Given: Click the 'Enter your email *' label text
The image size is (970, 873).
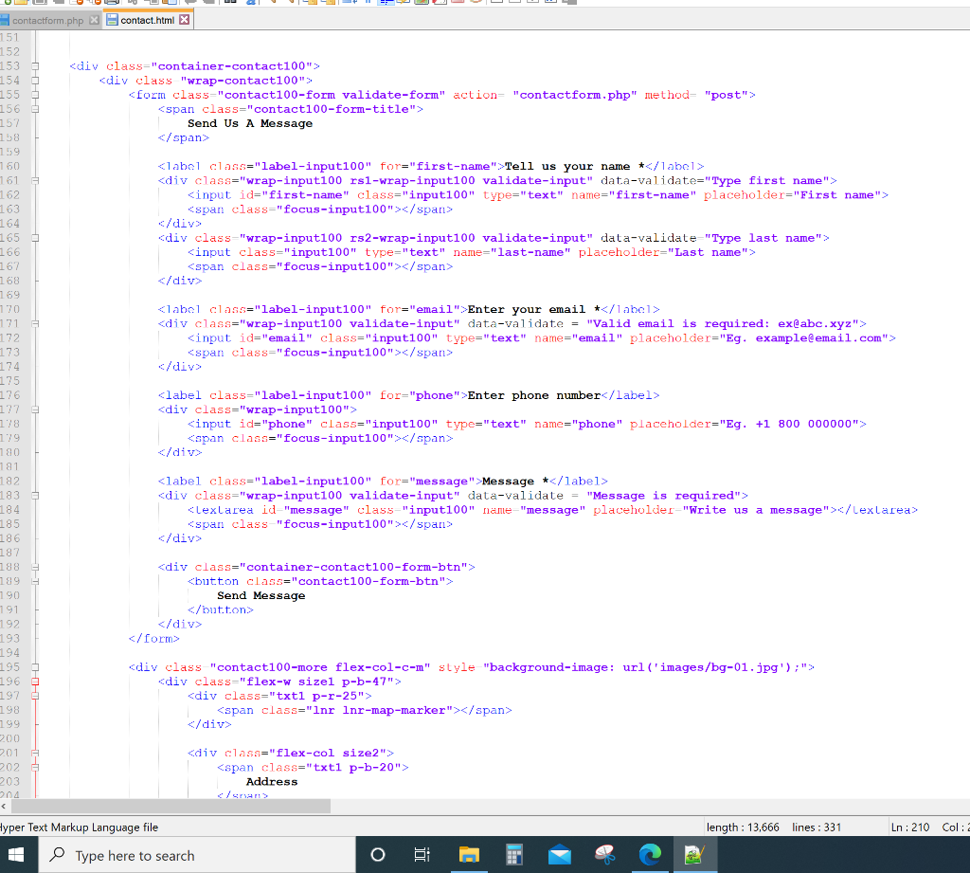Looking at the screenshot, I should (x=534, y=309).
